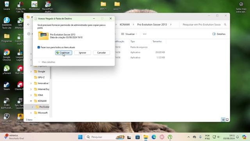Open RevoUPort Atalho desktop shortcut
The image size is (250, 141).
click(x=48, y=7)
